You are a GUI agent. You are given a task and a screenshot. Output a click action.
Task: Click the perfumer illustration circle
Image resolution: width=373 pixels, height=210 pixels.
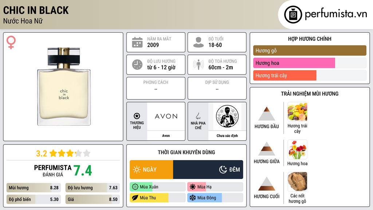[x=227, y=116]
